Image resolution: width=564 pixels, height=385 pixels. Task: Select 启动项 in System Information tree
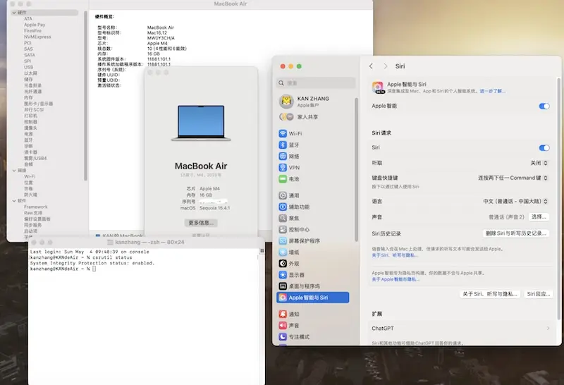point(30,231)
